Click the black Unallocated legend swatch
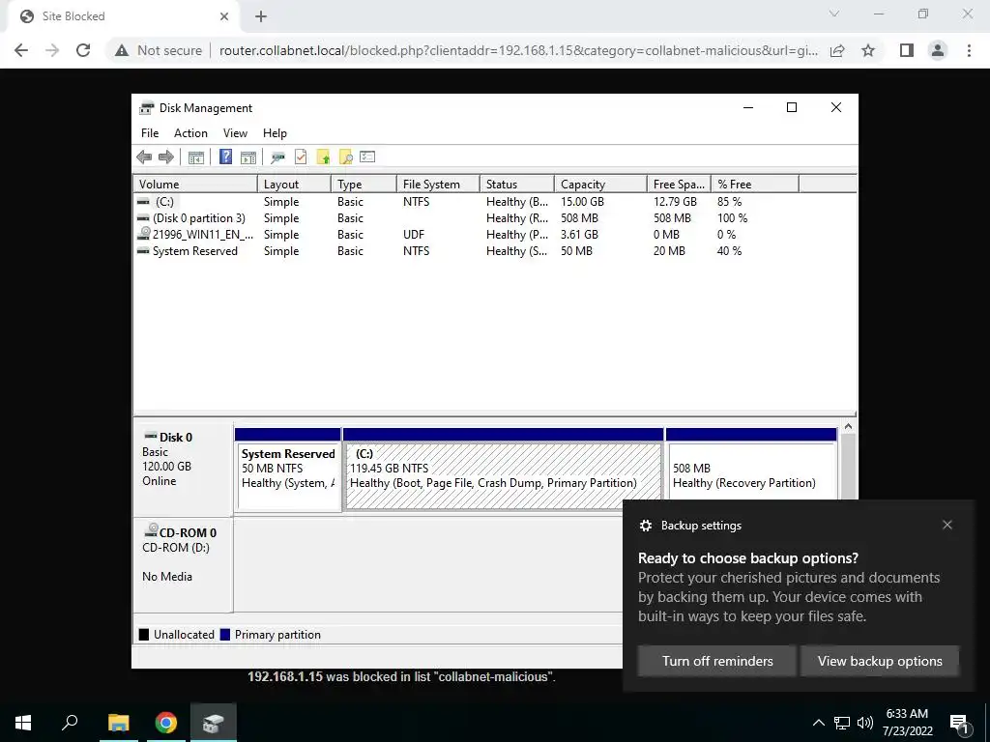The height and width of the screenshot is (742, 990). click(x=144, y=634)
